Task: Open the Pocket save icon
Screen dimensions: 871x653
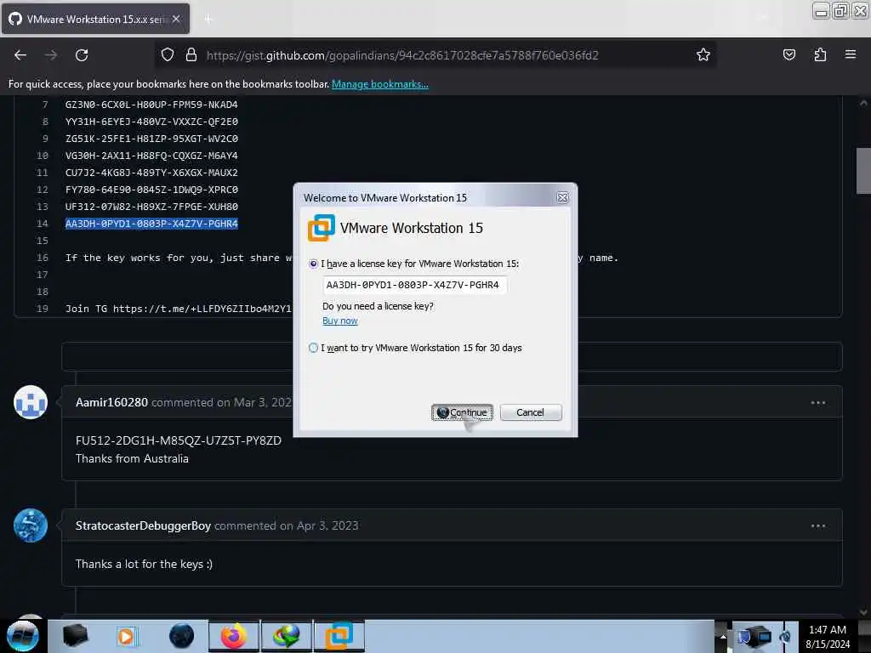Action: (x=789, y=54)
